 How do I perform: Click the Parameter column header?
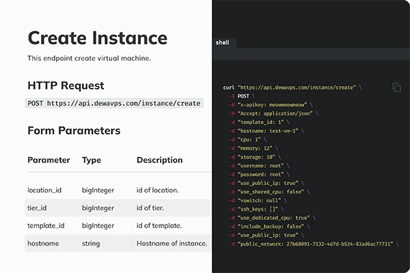(x=49, y=160)
